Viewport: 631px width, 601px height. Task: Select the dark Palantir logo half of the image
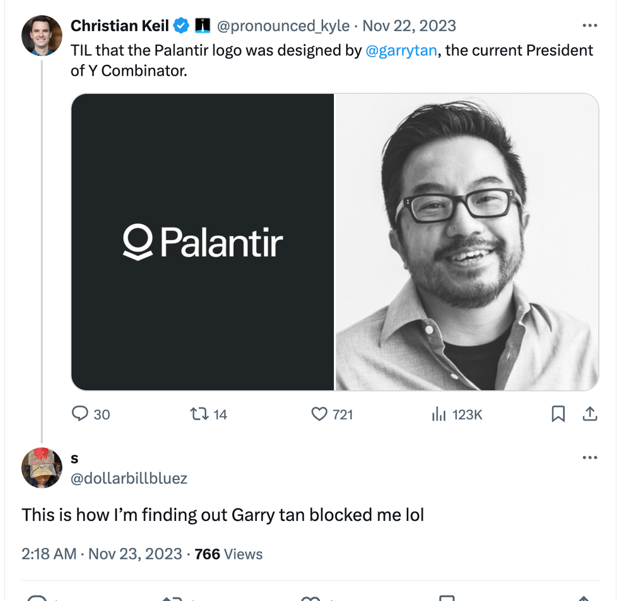pyautogui.click(x=202, y=241)
